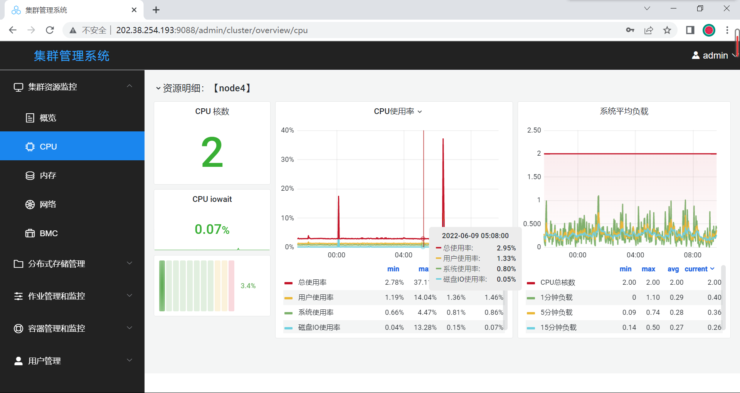The height and width of the screenshot is (393, 740).
Task: Click the 集群管理系统 header title
Action: [72, 56]
